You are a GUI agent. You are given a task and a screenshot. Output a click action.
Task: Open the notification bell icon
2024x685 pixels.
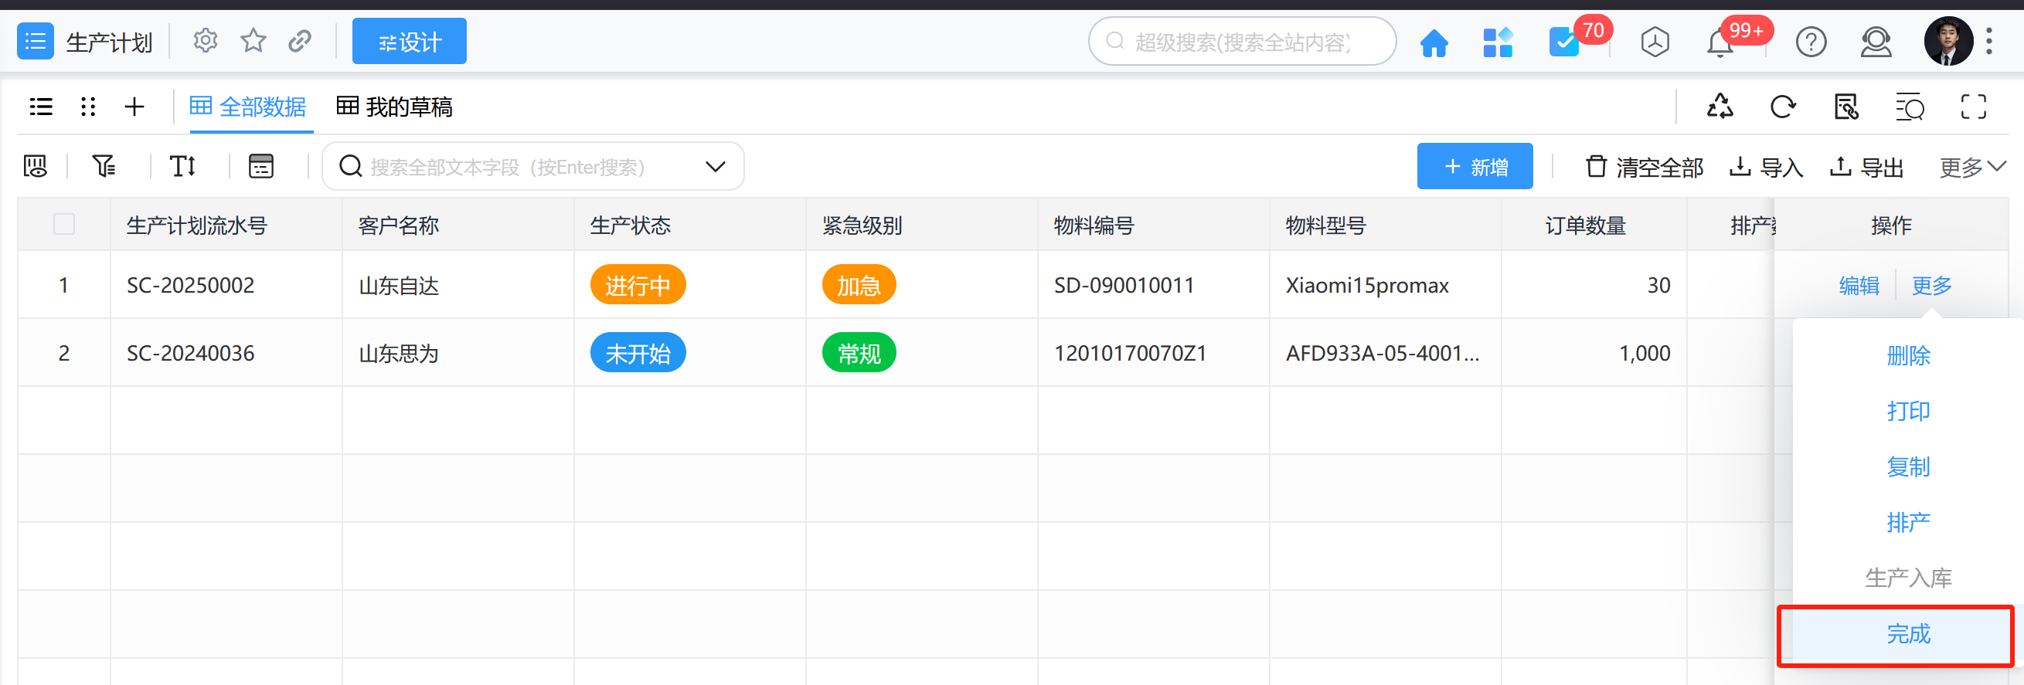[1720, 42]
